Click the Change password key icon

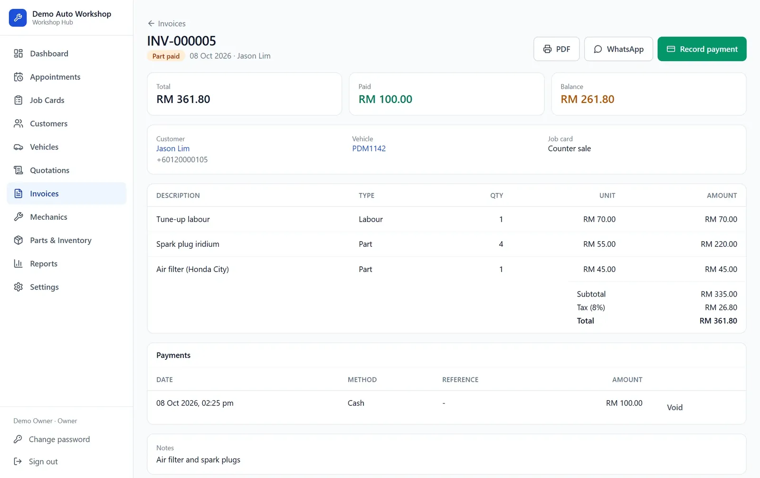[x=18, y=440]
